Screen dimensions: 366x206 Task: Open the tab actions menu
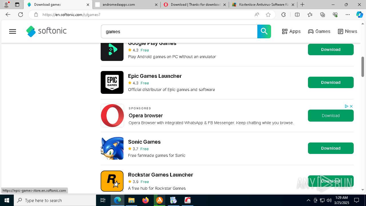tap(17, 5)
